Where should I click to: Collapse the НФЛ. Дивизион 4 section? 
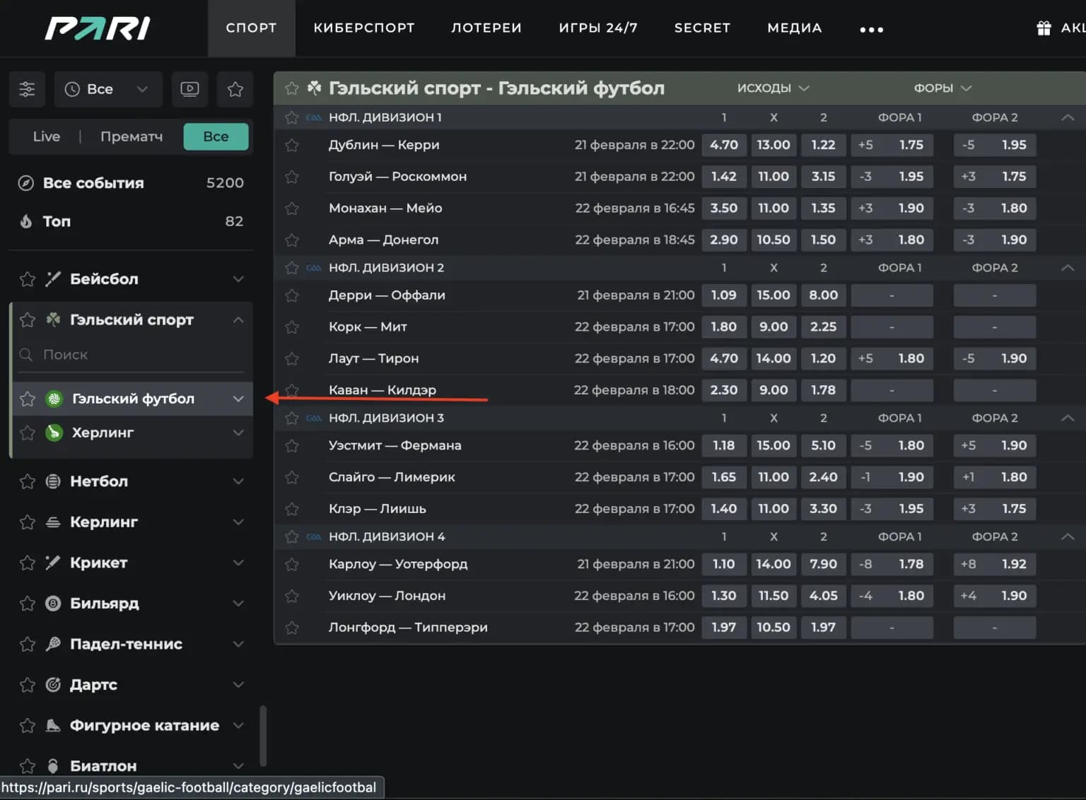[1068, 537]
